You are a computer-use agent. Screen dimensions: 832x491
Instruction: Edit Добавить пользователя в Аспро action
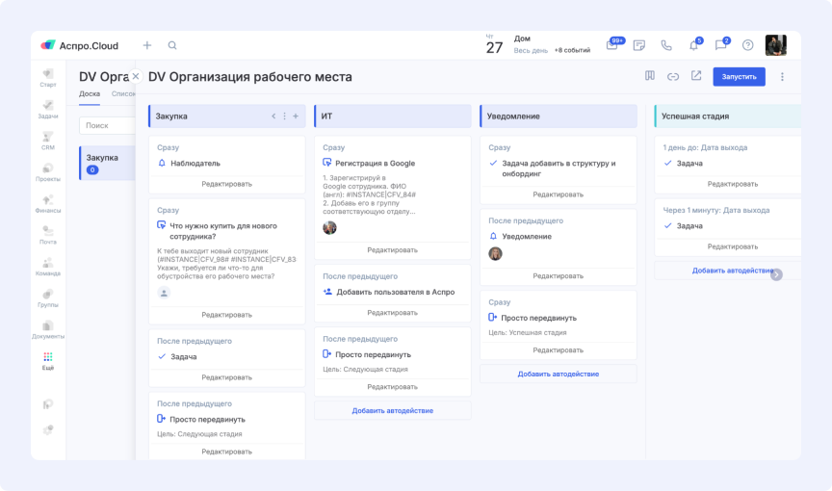click(x=392, y=313)
